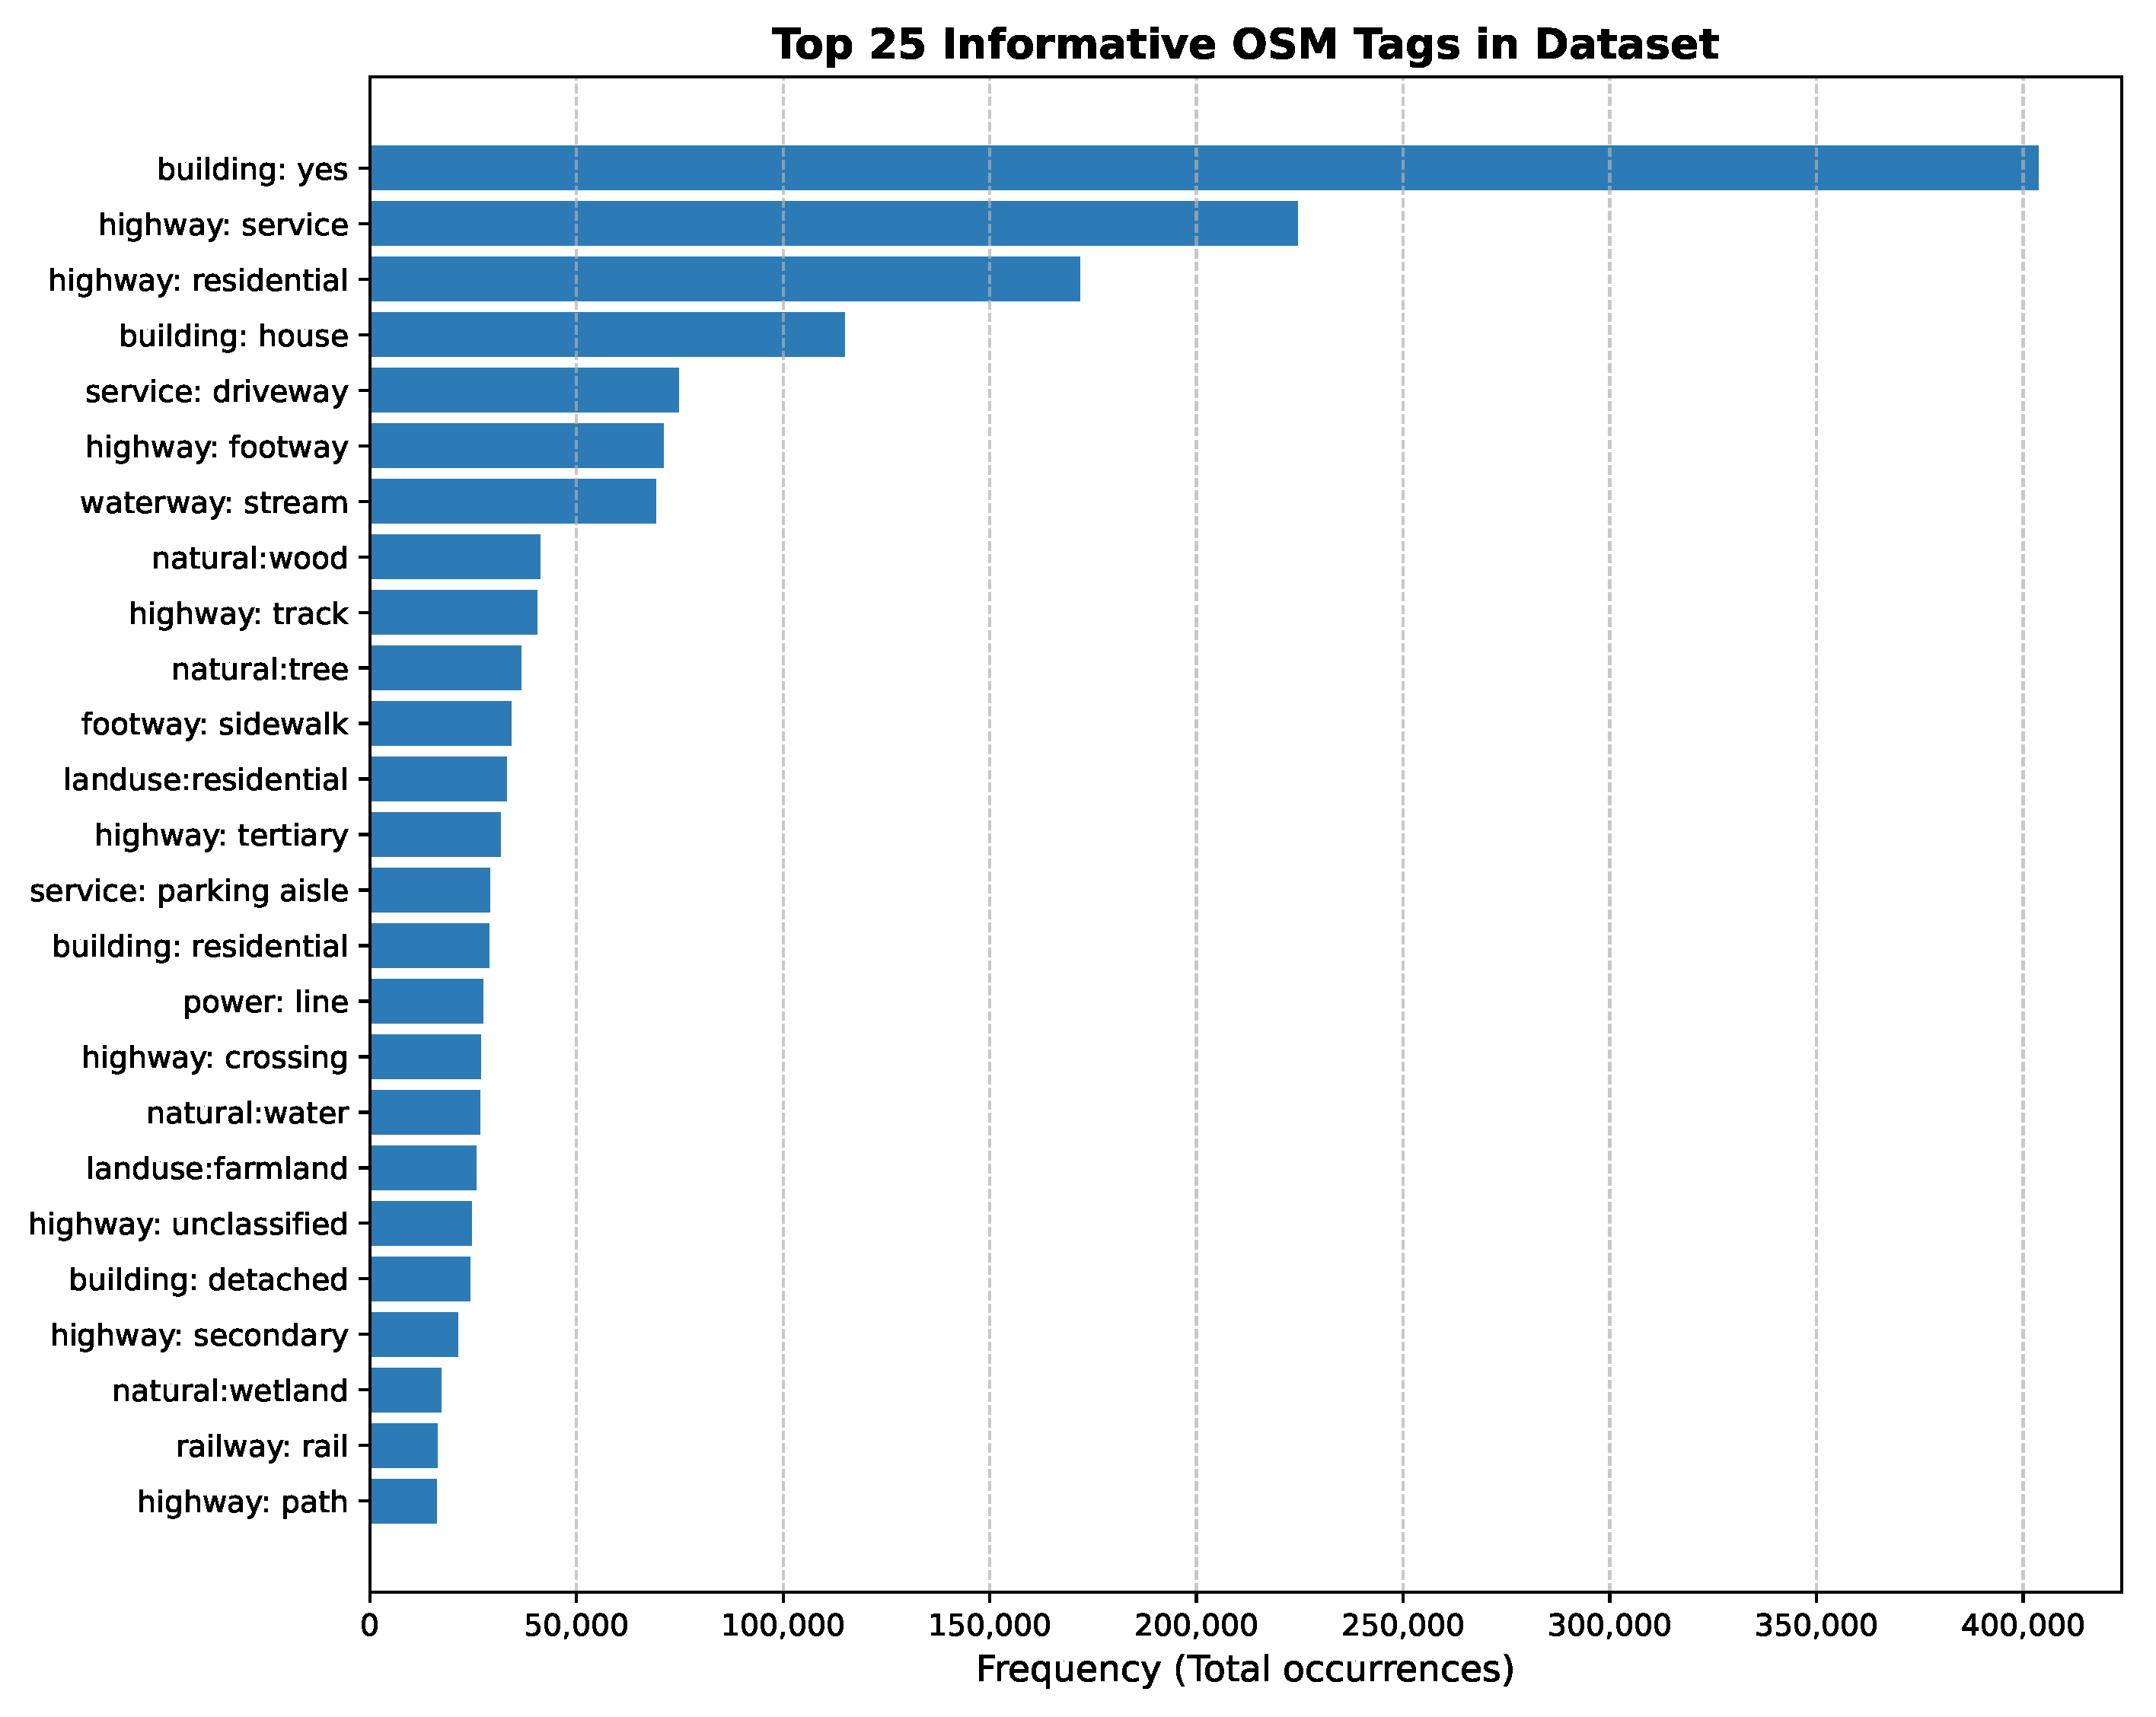Click the 'building: yes' label
The width and height of the screenshot is (2156, 1717).
(x=253, y=169)
